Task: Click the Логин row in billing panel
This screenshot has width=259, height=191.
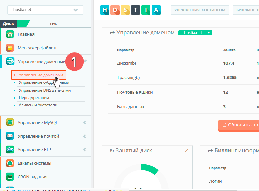Action: (x=232, y=181)
